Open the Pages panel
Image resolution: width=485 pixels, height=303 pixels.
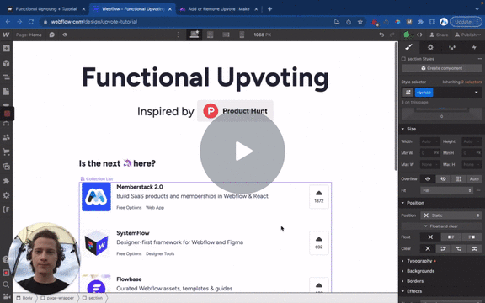point(6,92)
